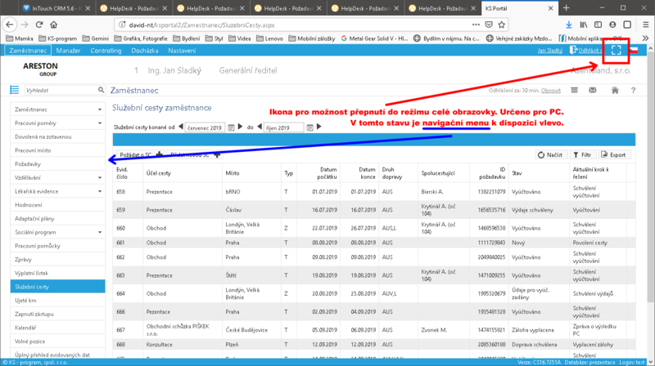Open the Nastavení top menu
655x366 pixels.
(x=182, y=51)
